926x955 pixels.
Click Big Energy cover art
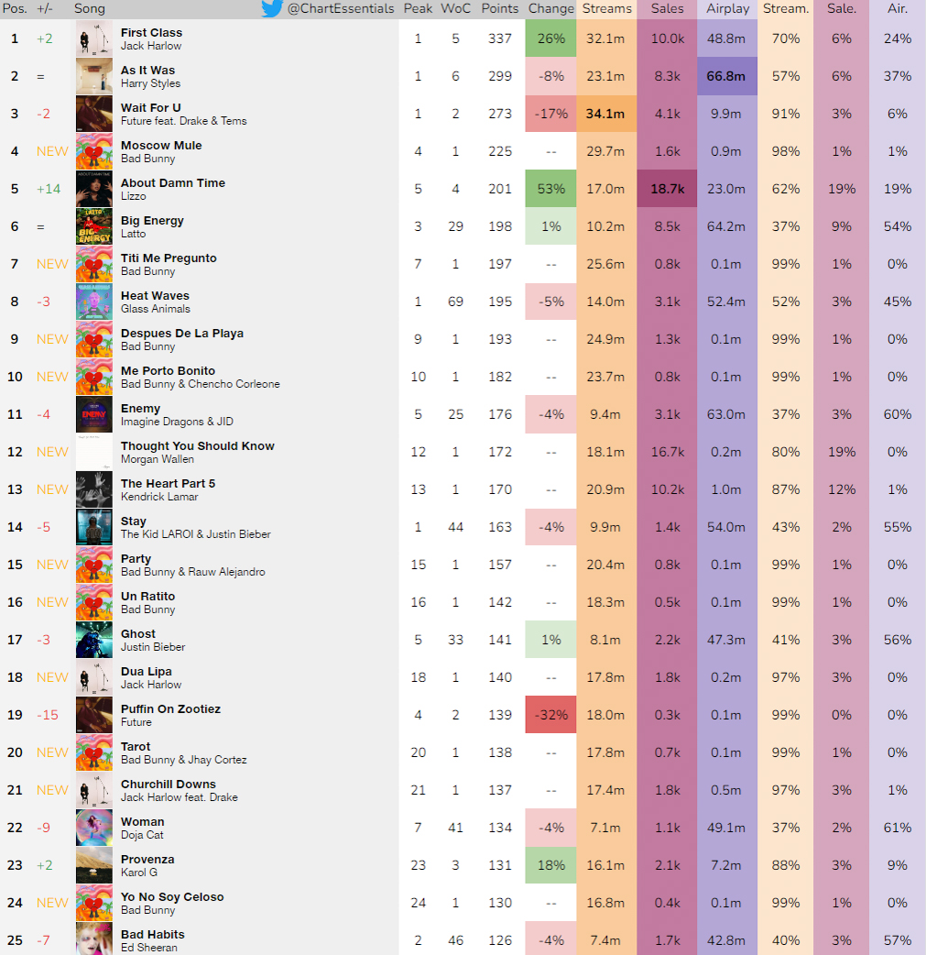point(94,226)
